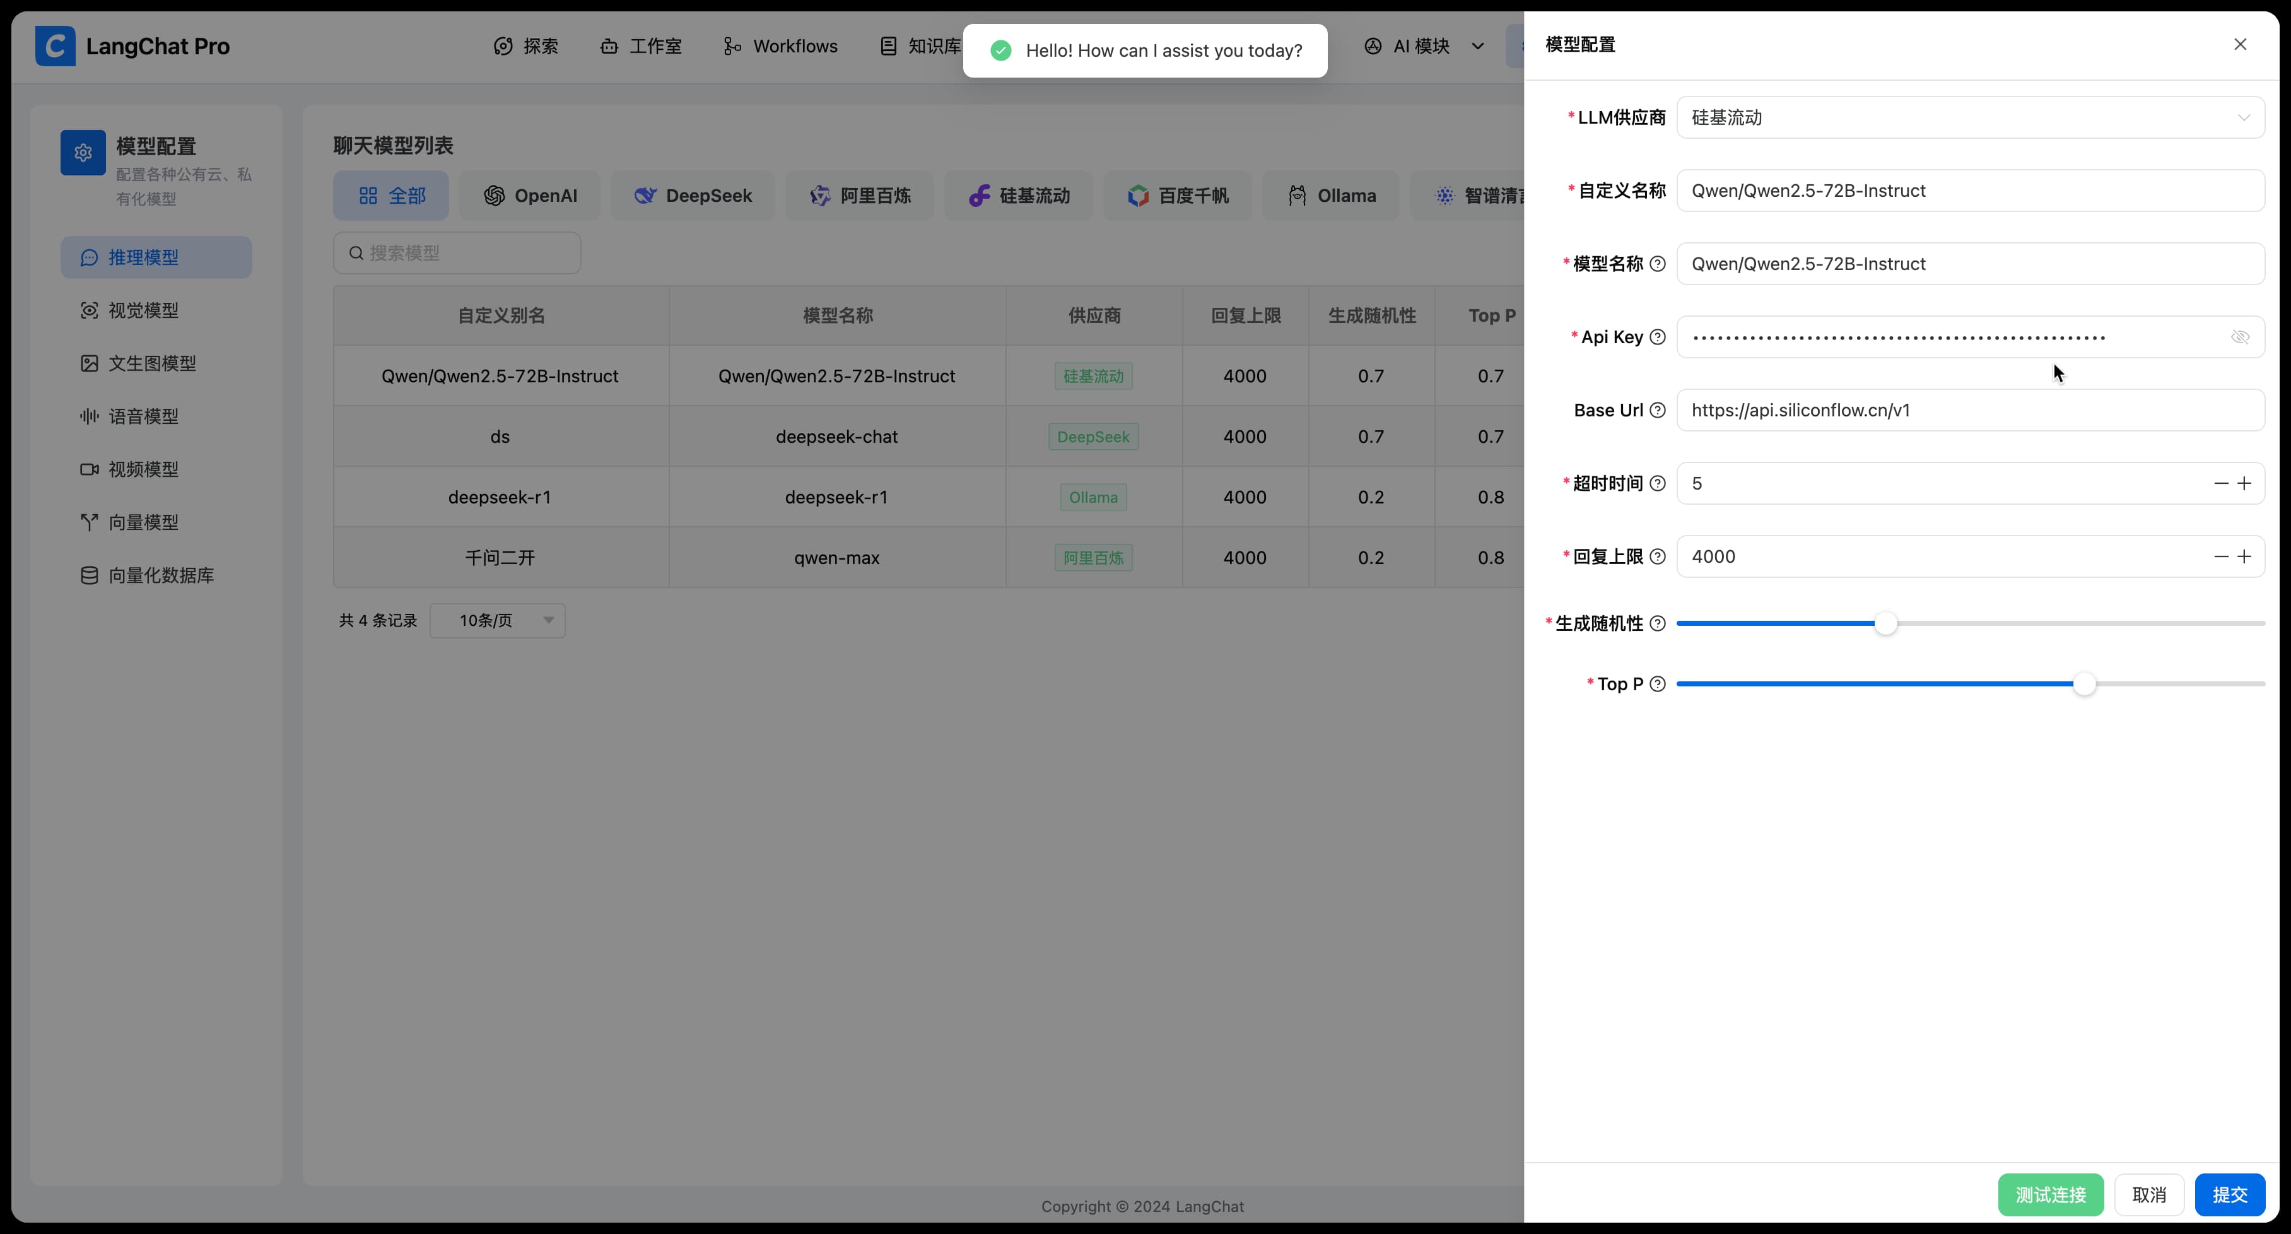Decrease 超时时间 with minus button
This screenshot has width=2291, height=1234.
(x=2221, y=484)
